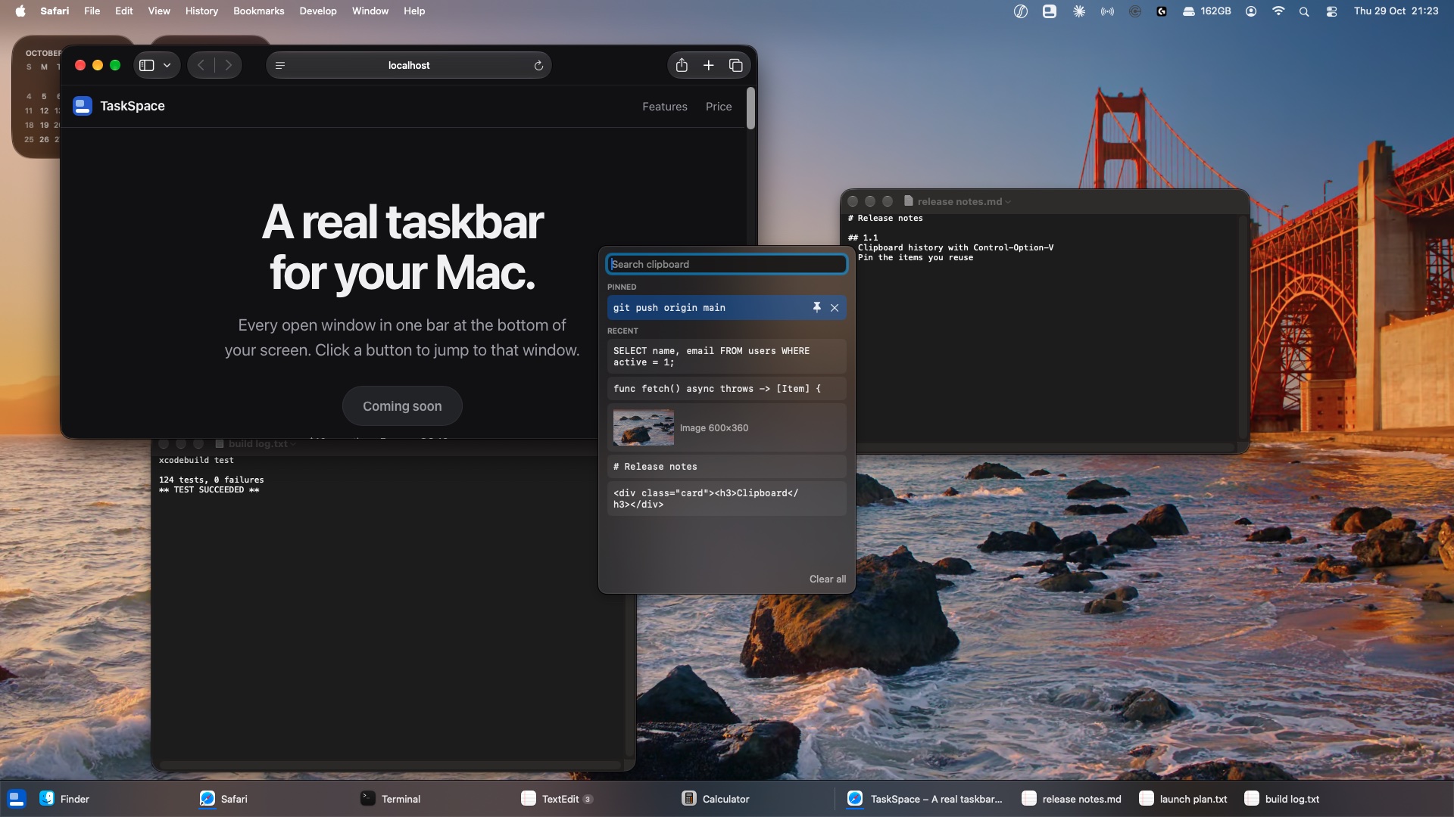Click the Safari page scrollbar
This screenshot has width=1454, height=817.
(x=750, y=108)
